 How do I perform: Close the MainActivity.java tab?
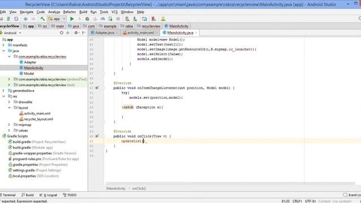196,33
